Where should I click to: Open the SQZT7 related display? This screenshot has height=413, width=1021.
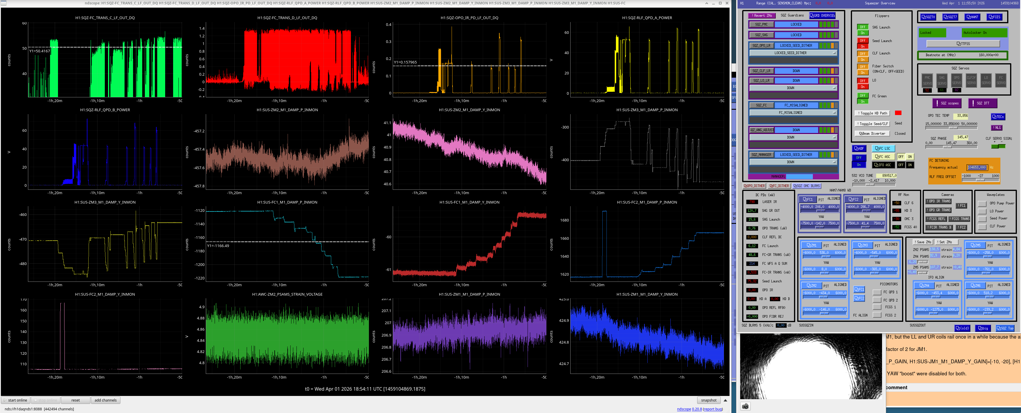950,17
